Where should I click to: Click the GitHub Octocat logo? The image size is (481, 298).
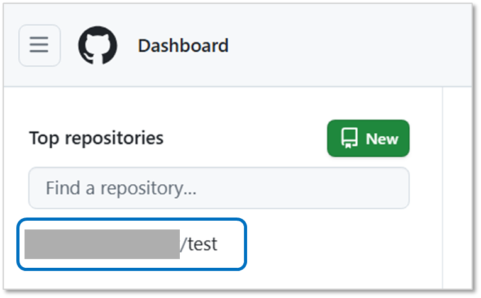pos(97,45)
